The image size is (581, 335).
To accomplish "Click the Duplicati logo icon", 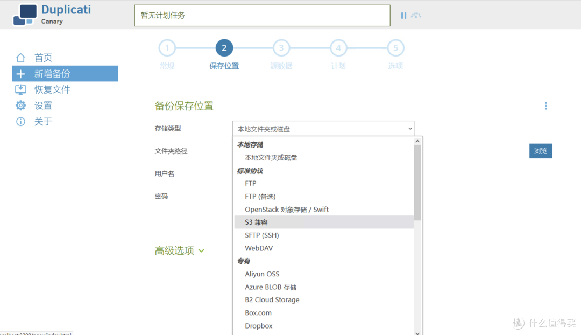I will 25,15.
